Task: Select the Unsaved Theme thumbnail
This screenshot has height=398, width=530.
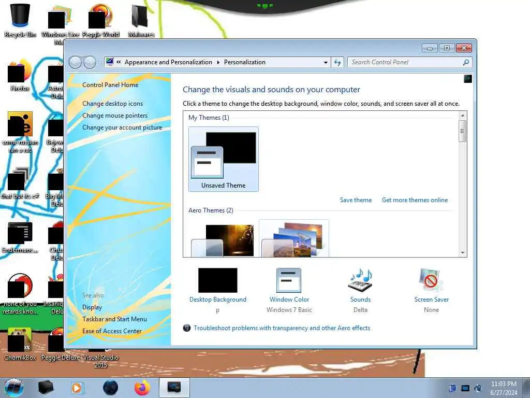Action: coord(224,159)
